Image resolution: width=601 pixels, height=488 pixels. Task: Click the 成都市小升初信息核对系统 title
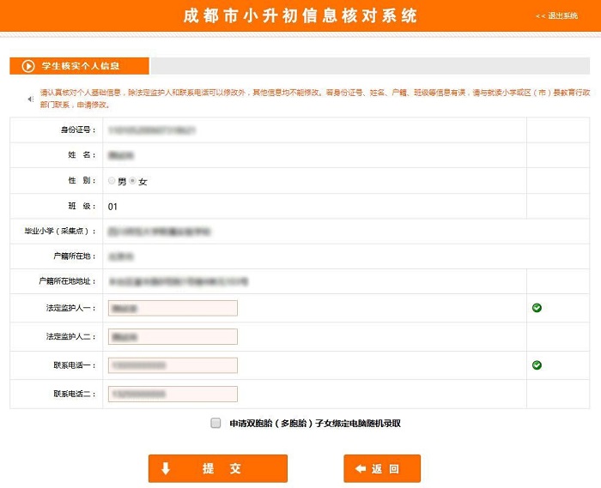point(300,16)
